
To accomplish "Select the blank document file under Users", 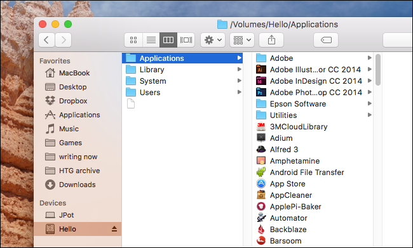I will [x=131, y=103].
